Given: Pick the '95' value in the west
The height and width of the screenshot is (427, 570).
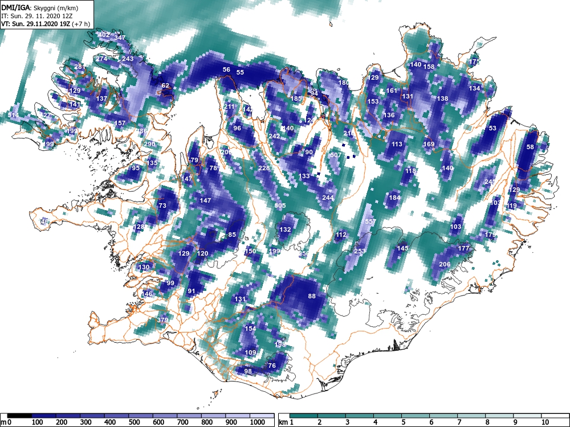Looking at the screenshot, I should pos(136,168).
